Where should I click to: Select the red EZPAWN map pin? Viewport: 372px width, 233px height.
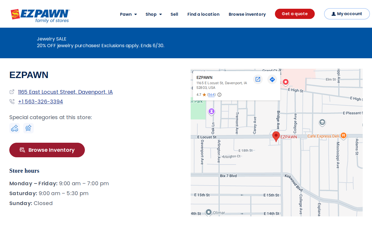(x=276, y=136)
